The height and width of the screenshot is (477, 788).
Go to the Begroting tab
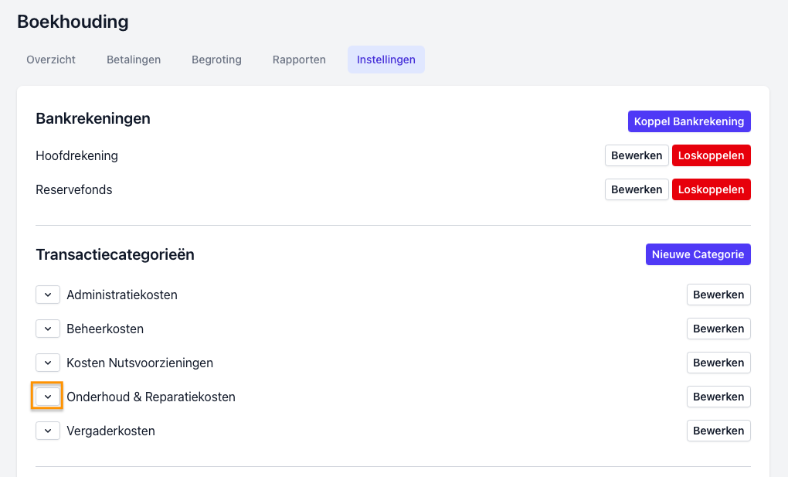pos(216,60)
